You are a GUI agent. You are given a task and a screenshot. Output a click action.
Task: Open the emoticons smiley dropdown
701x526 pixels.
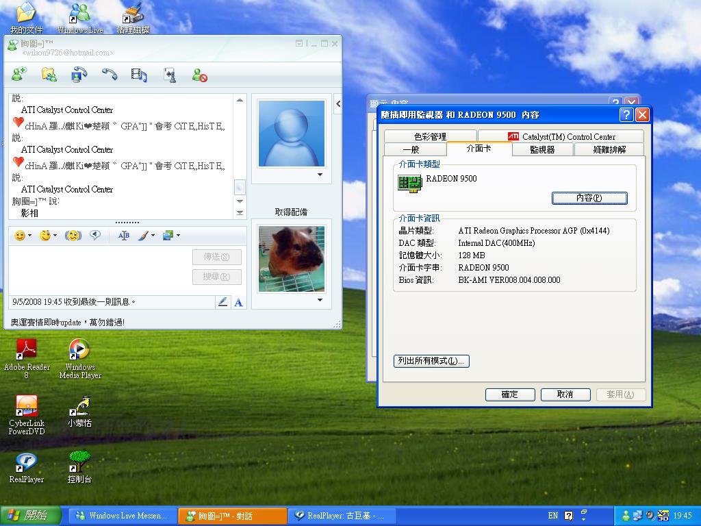[x=29, y=236]
